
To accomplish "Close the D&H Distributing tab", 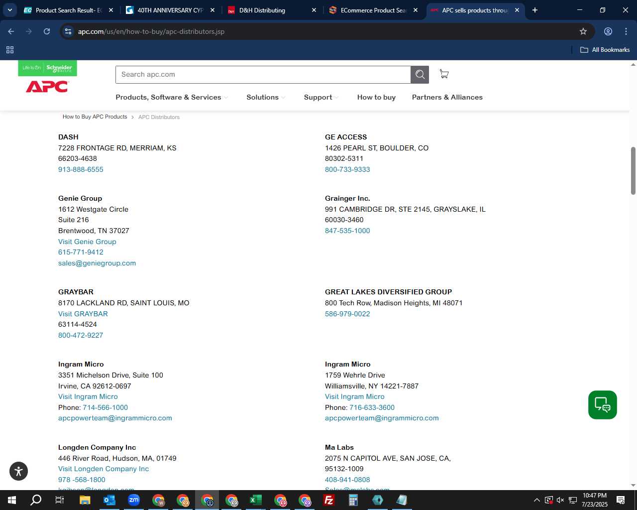I will [314, 10].
